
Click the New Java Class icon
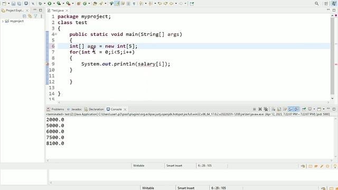pos(84,4)
